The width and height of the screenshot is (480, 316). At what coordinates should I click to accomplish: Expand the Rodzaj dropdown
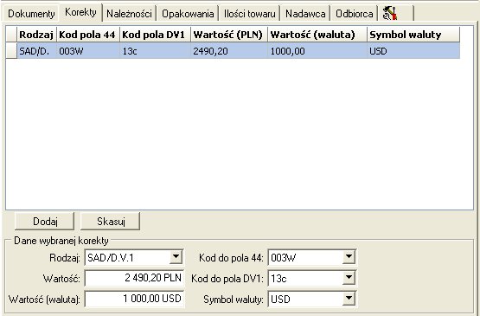point(176,257)
